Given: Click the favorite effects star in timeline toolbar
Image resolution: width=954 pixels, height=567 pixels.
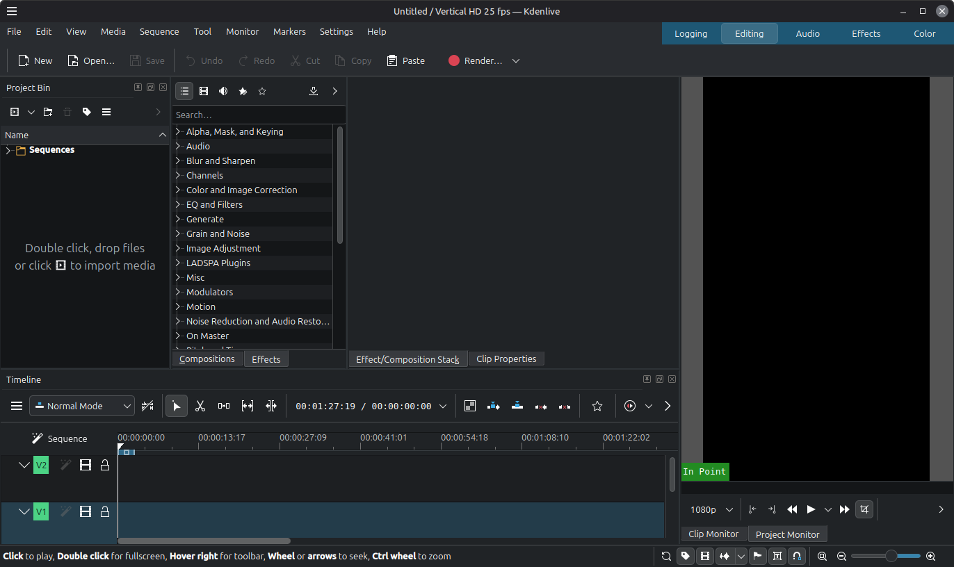Looking at the screenshot, I should [597, 406].
